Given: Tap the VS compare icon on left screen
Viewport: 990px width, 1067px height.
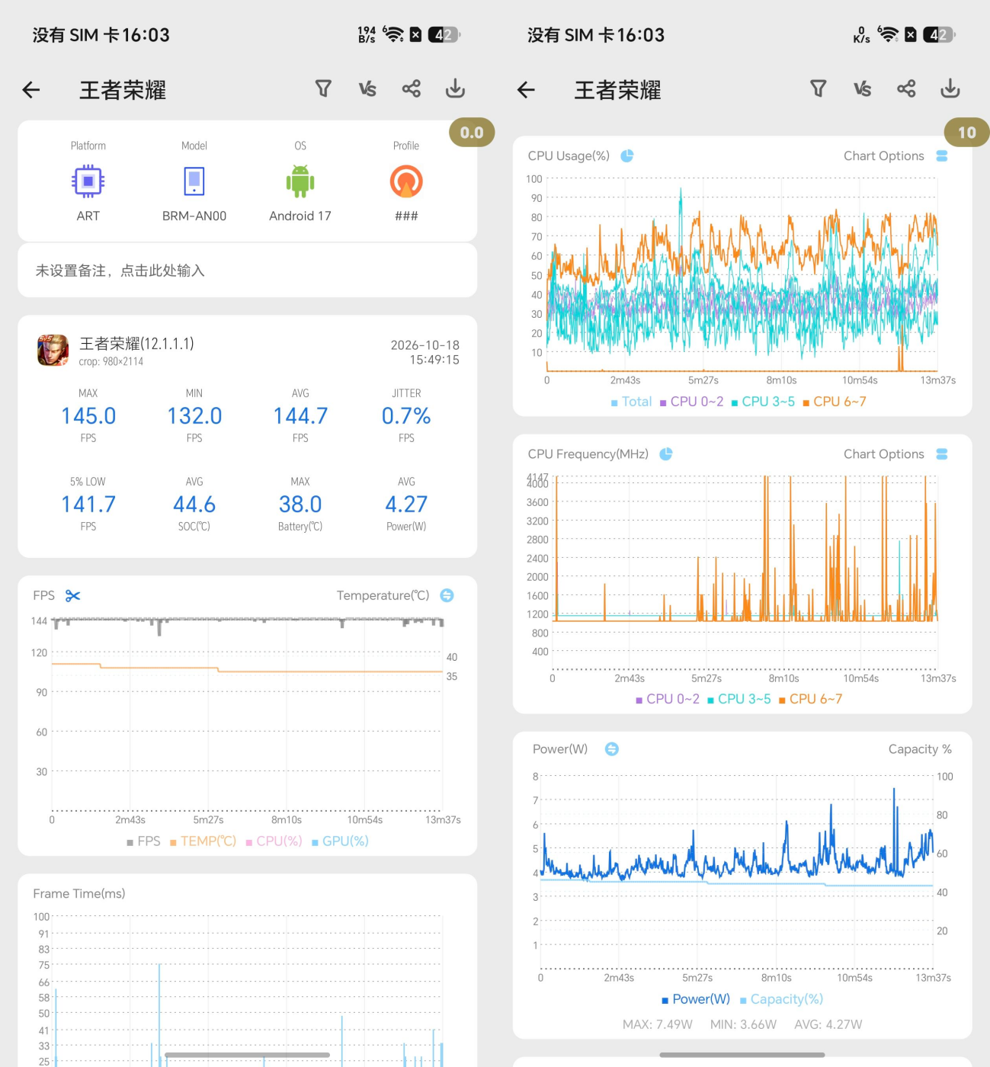Looking at the screenshot, I should tap(367, 89).
